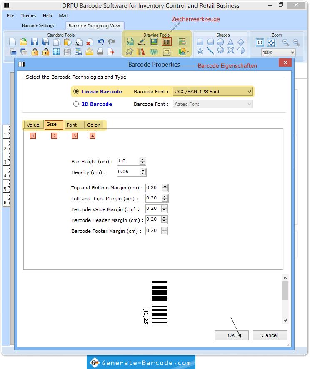
Task: Open the Font tab
Action: pos(73,125)
